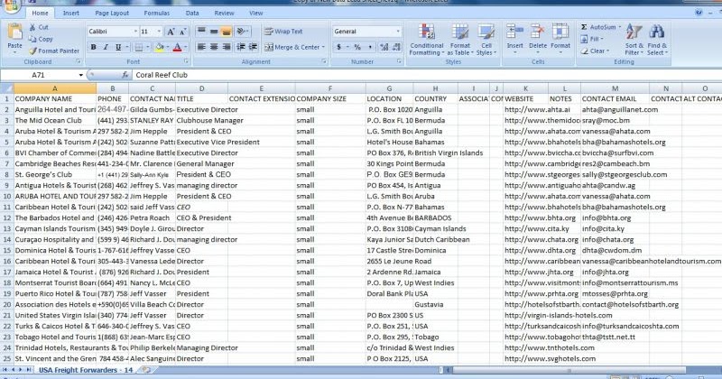The image size is (722, 379).
Task: Click Decrease Indent icon
Action: [240, 47]
